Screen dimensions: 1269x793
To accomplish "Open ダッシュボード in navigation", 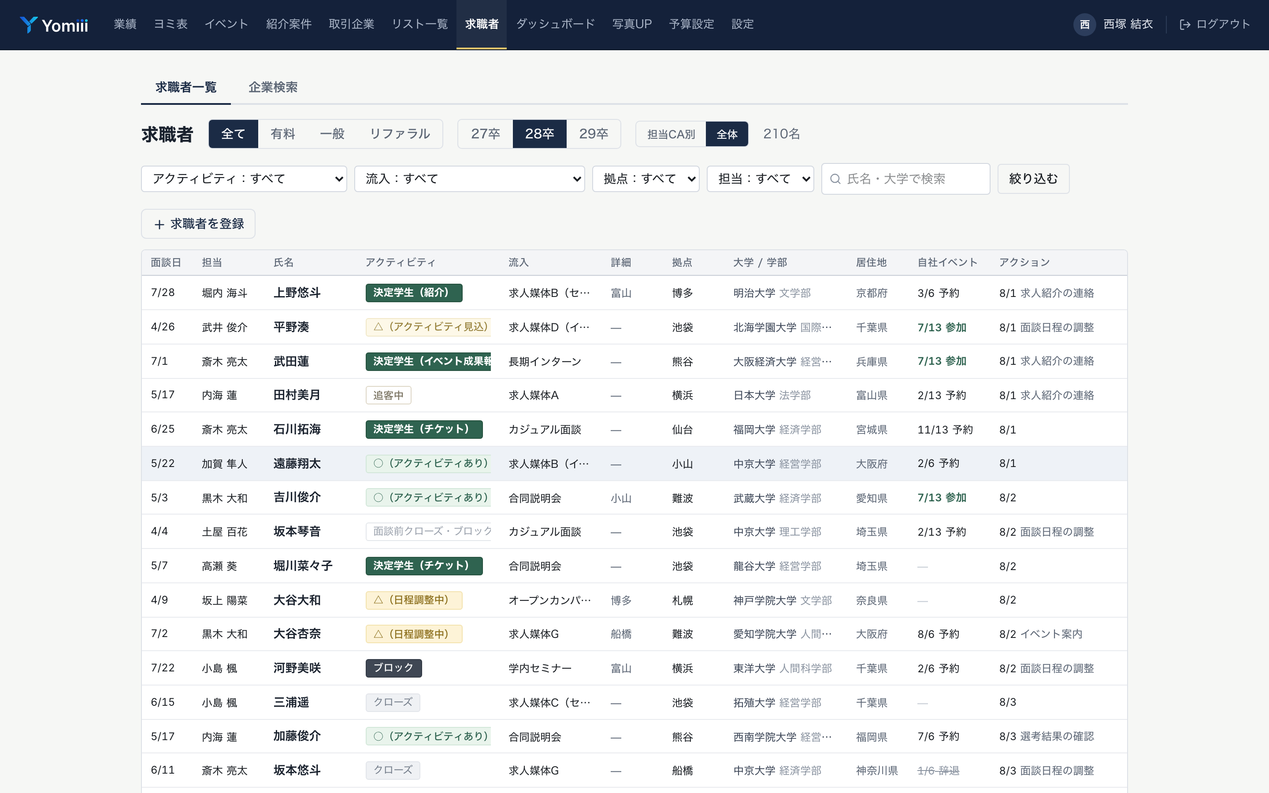I will click(x=555, y=25).
